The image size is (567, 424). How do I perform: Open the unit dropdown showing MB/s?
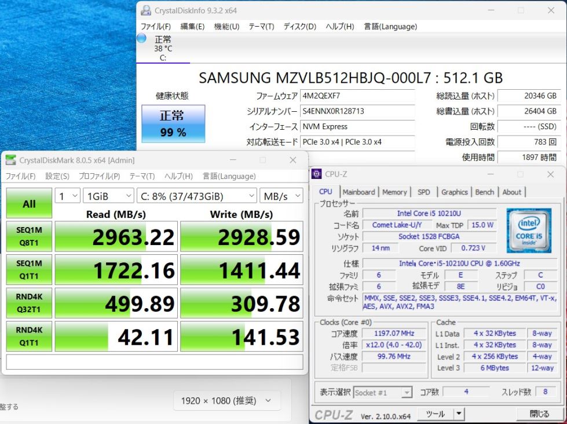click(x=281, y=196)
